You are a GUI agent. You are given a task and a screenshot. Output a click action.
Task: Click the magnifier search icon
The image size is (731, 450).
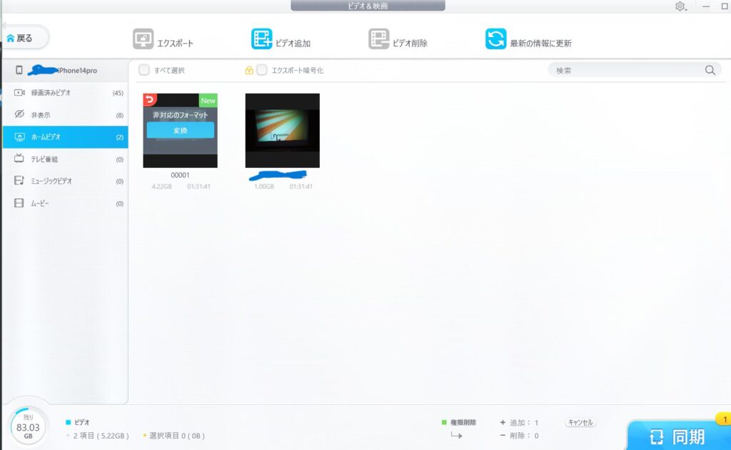click(x=710, y=70)
